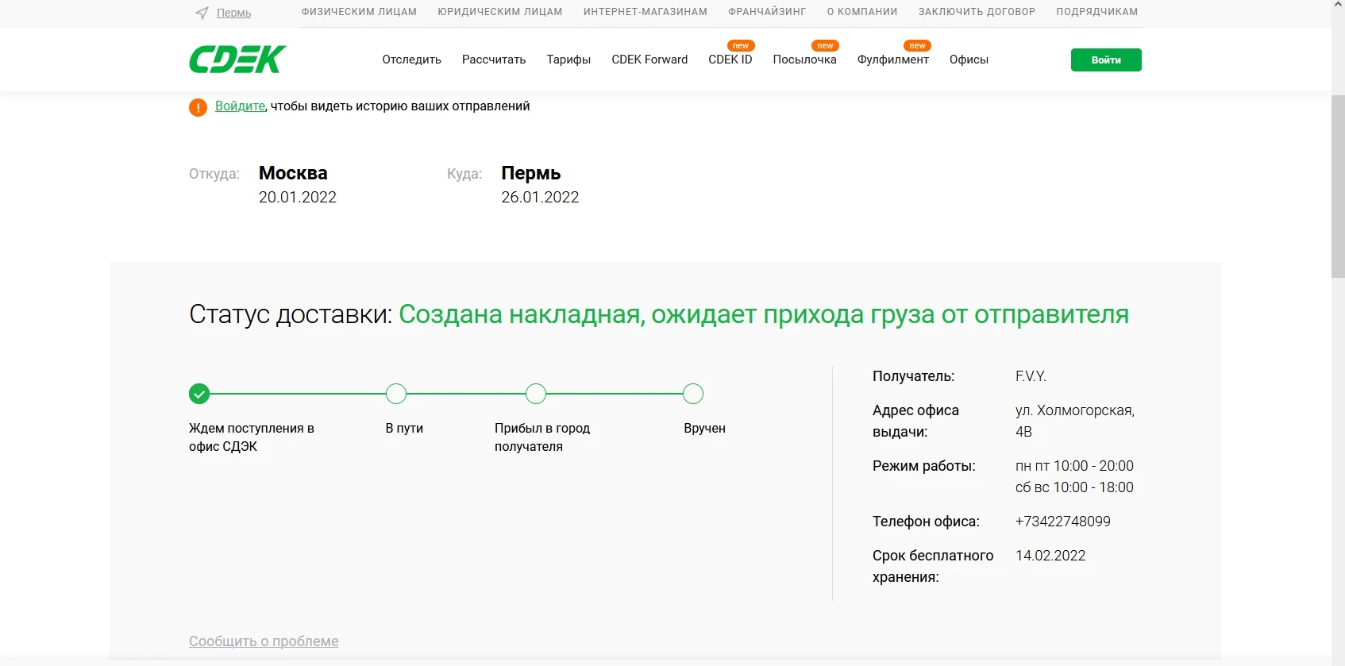Open the 'Физическим лицам' section
Viewport: 1345px width, 666px height.
(x=359, y=12)
